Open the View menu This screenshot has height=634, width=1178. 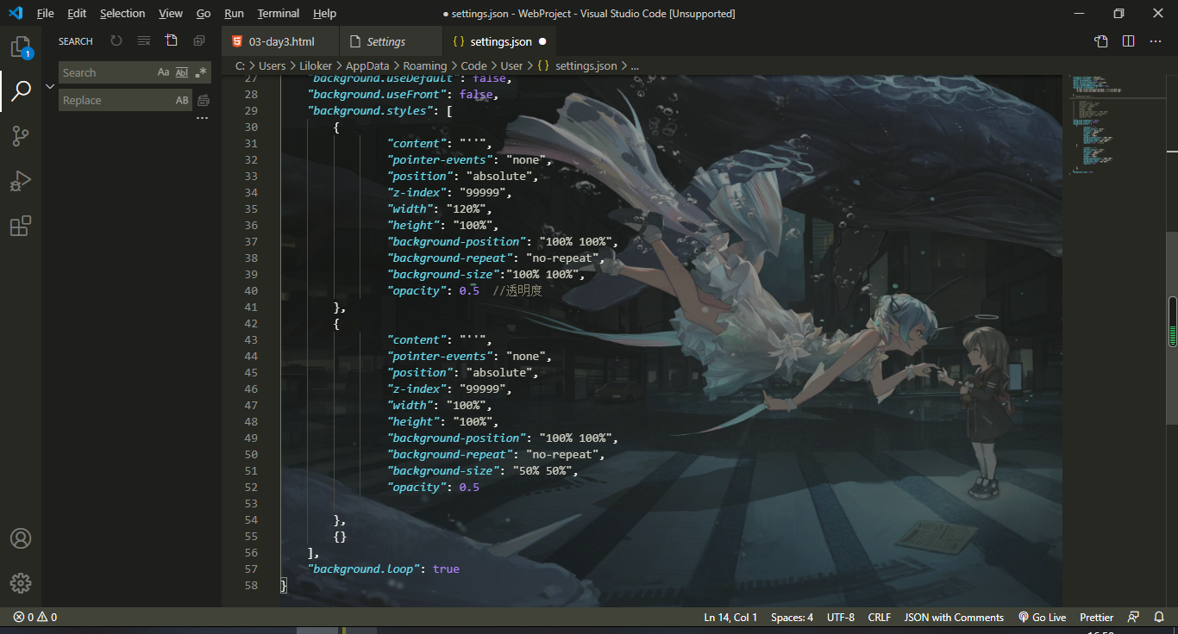[171, 14]
